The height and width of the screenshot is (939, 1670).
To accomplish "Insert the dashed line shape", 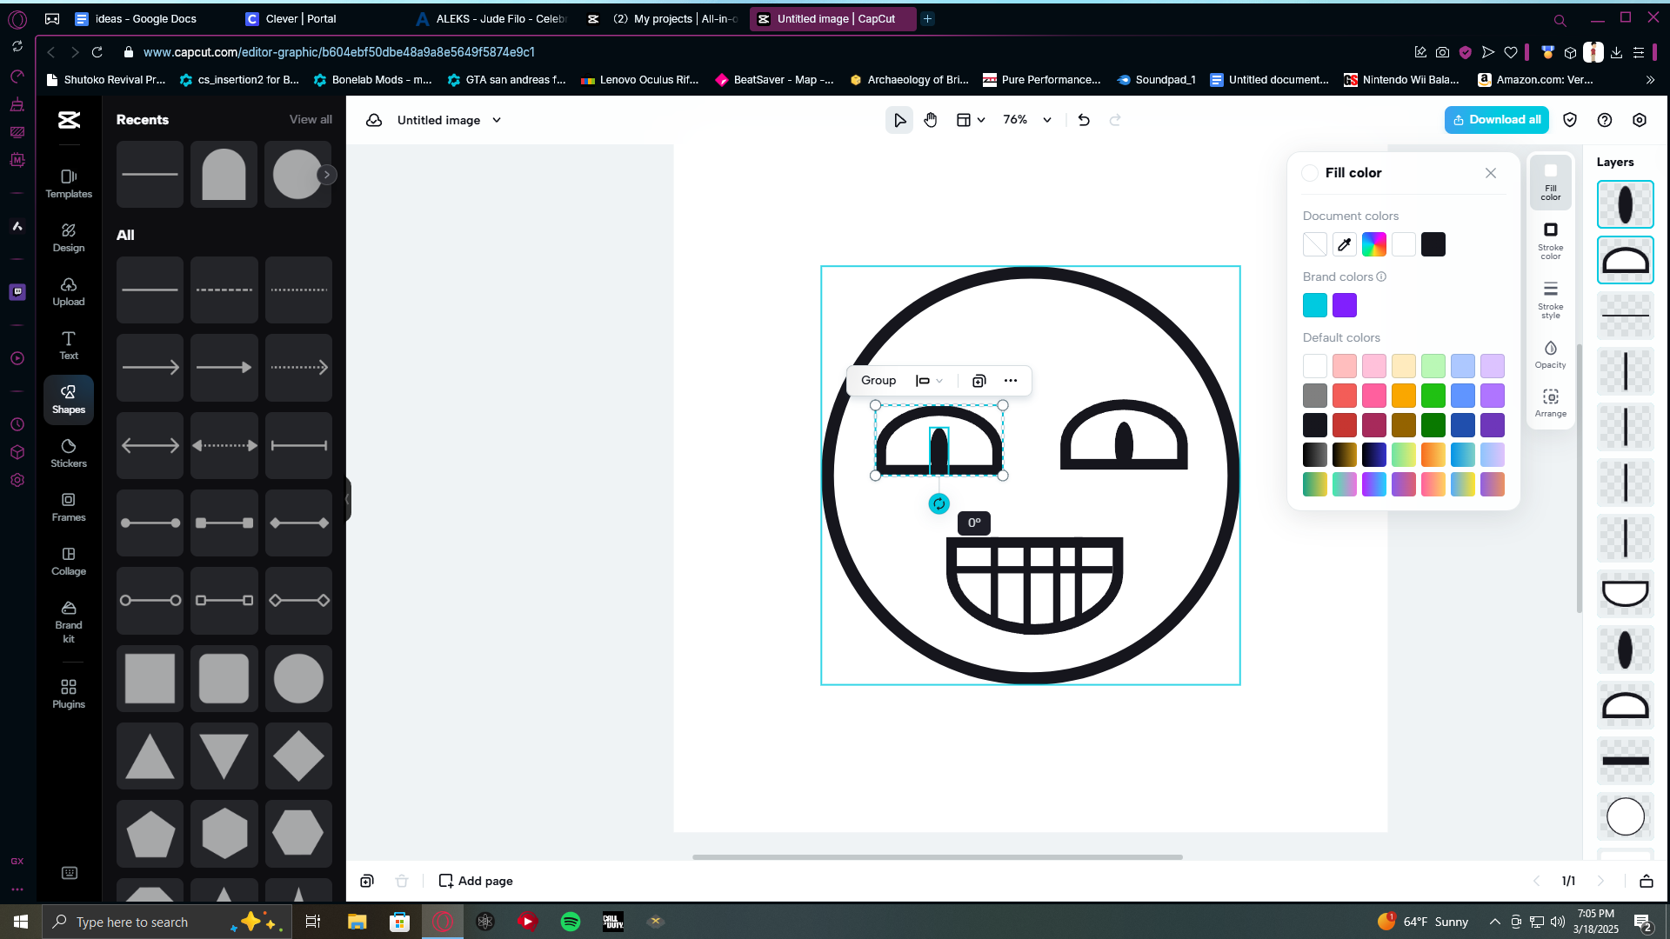I will (x=224, y=290).
